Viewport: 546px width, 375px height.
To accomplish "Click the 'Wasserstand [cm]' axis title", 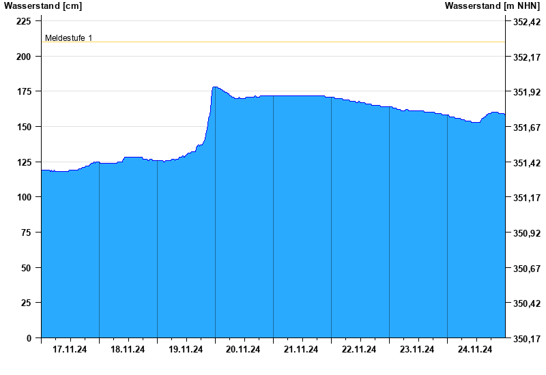I will point(43,6).
